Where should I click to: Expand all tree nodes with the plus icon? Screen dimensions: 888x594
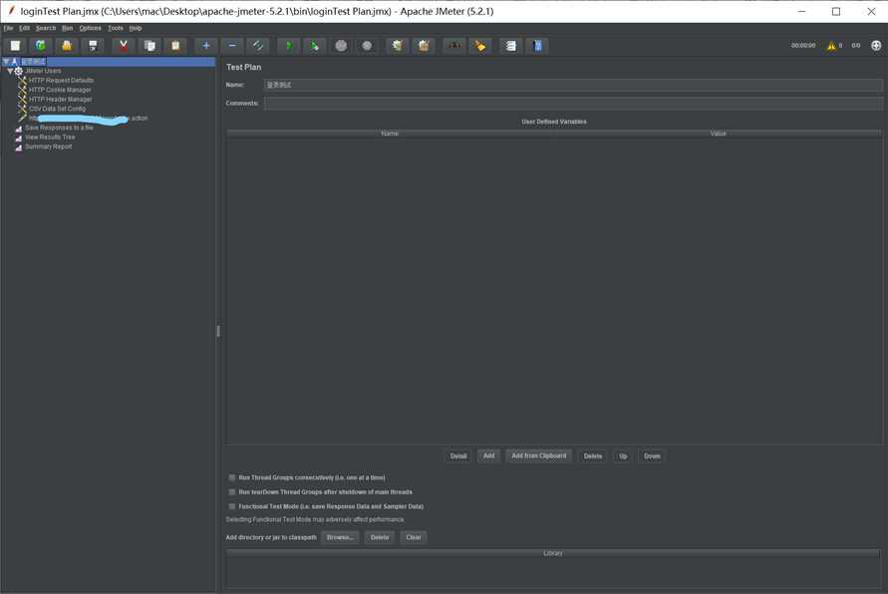coord(206,46)
